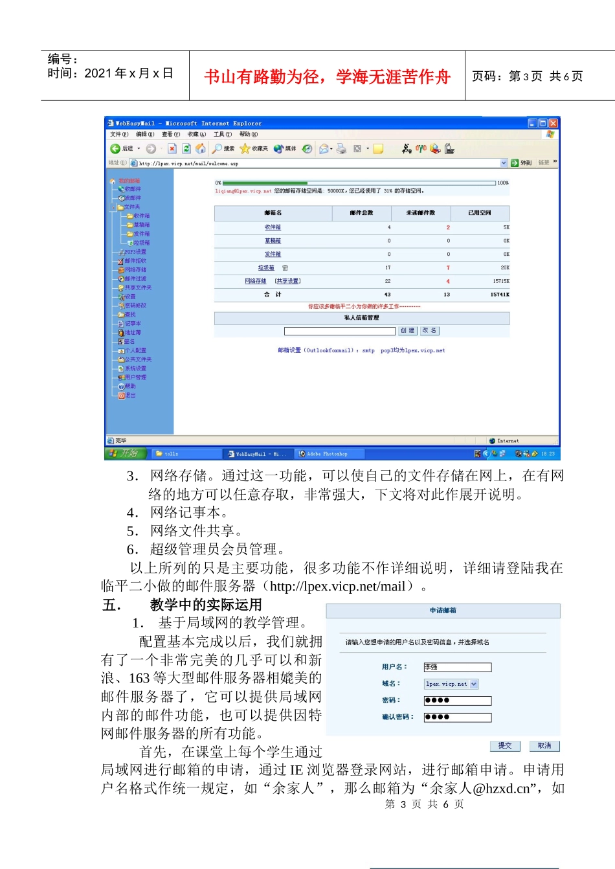The height and width of the screenshot is (869, 615).
Task: Open the Mail icon dropdown arrow
Action: click(331, 149)
